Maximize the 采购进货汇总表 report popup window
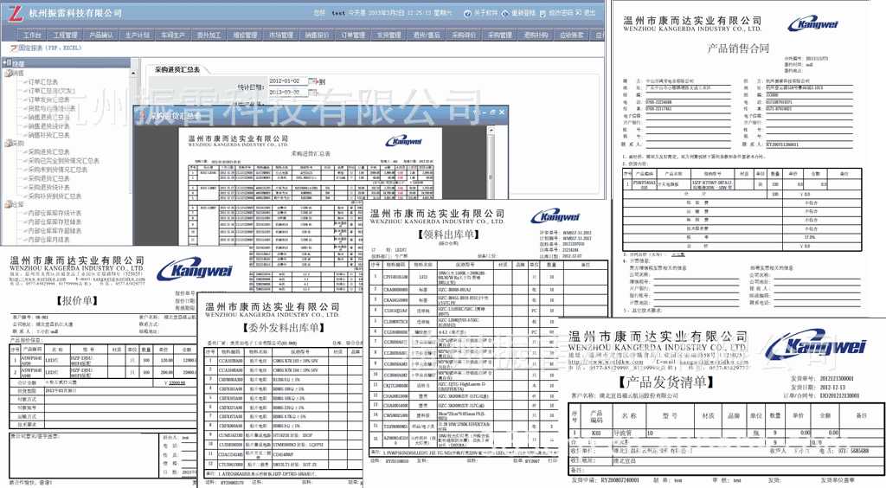Screen dimensions: 886x488 (x=492, y=112)
